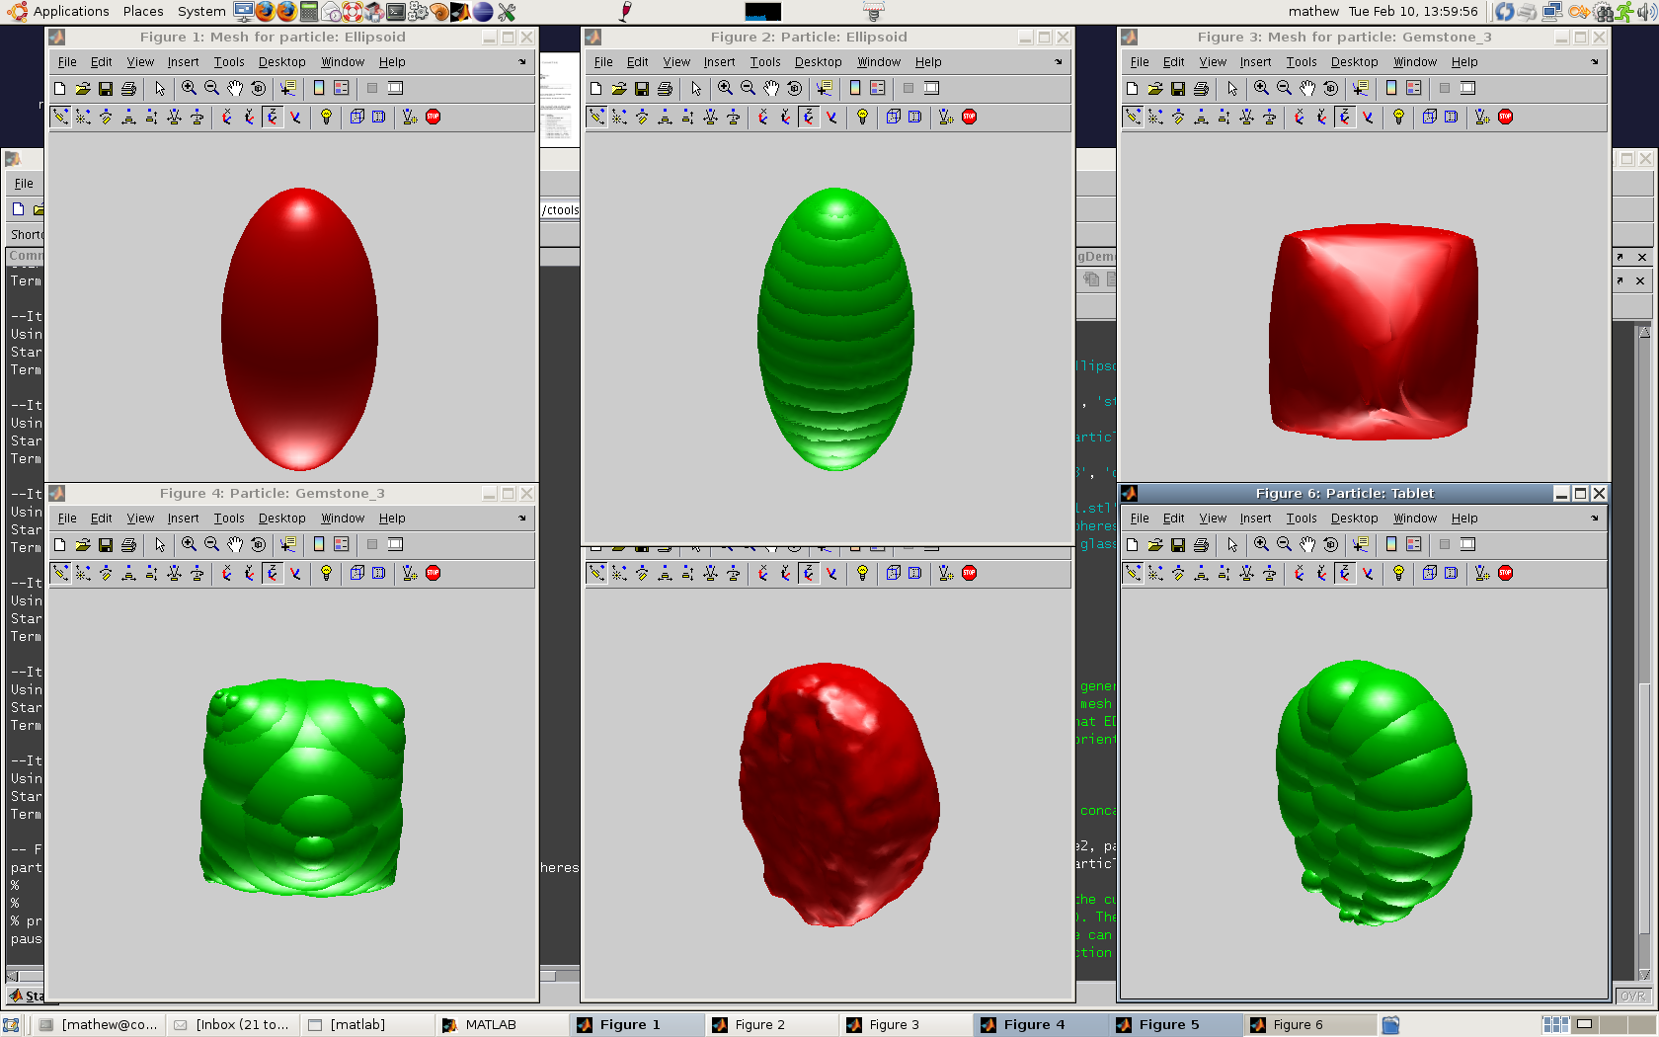Open terminal icon in top panel

pyautogui.click(x=395, y=12)
